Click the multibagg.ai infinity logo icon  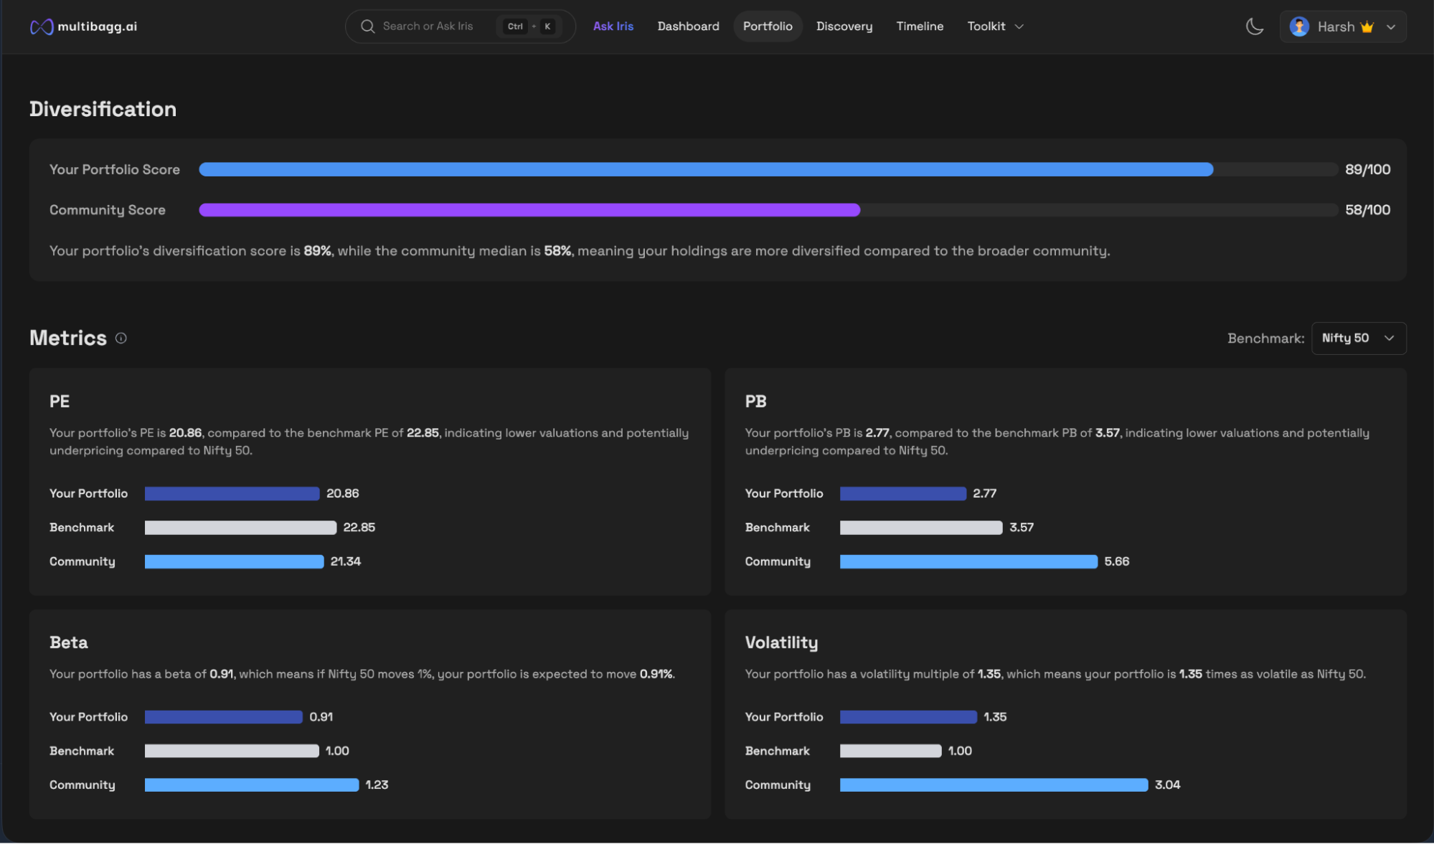coord(42,27)
